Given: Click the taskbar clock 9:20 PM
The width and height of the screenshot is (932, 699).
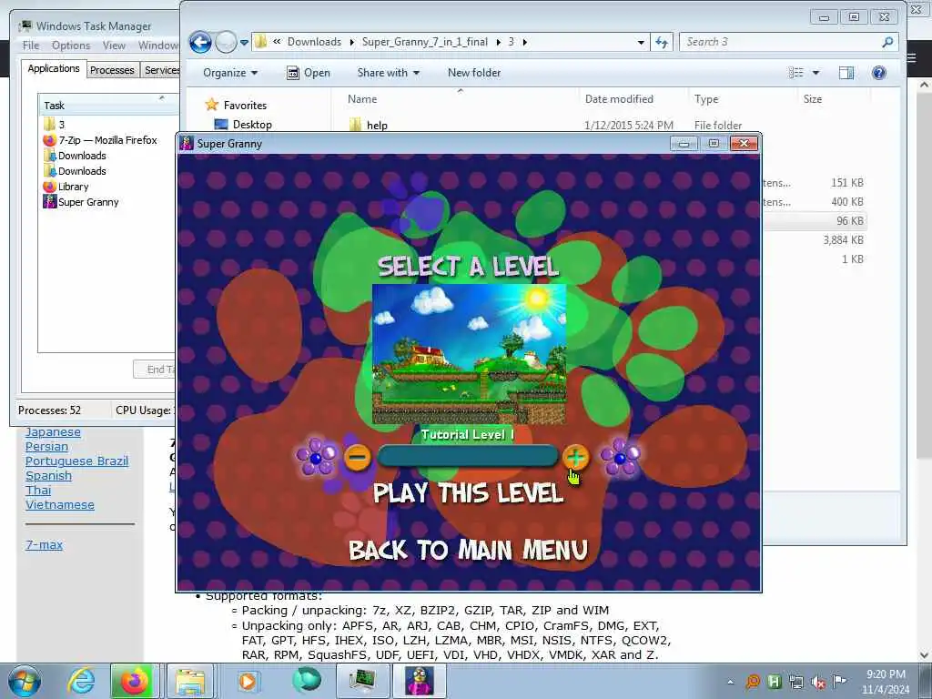Looking at the screenshot, I should (886, 674).
